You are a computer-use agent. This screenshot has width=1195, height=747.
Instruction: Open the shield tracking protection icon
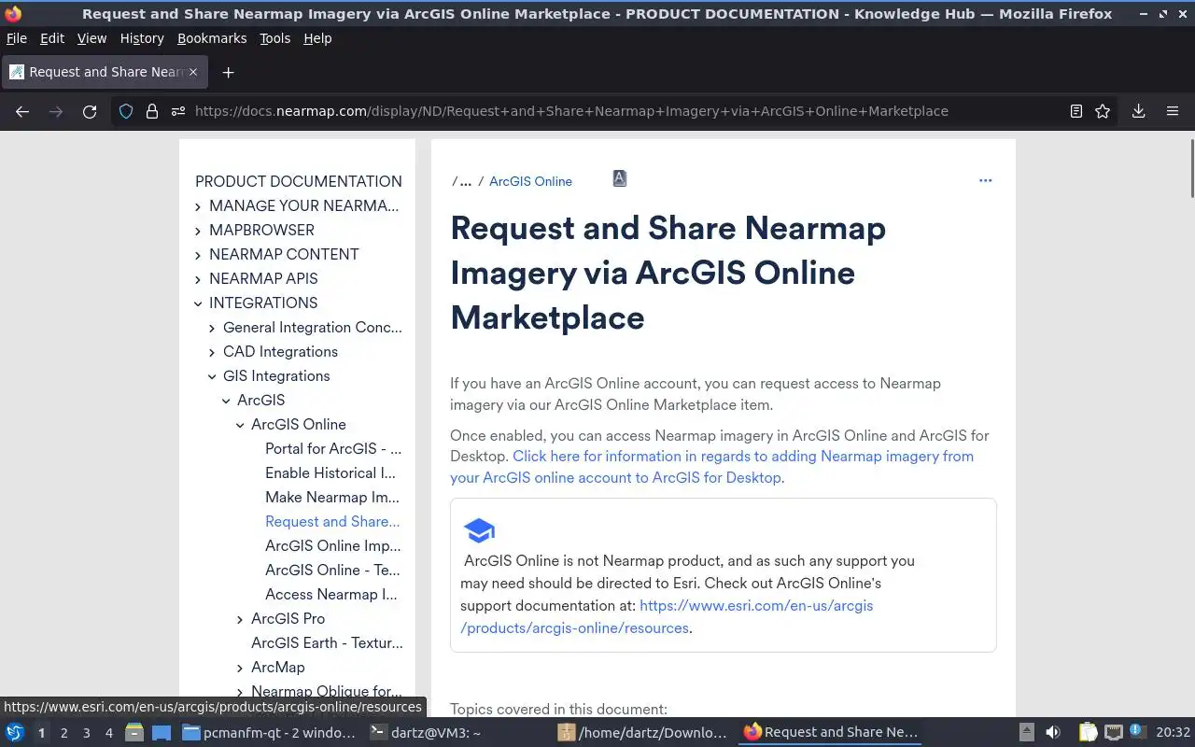(x=126, y=111)
